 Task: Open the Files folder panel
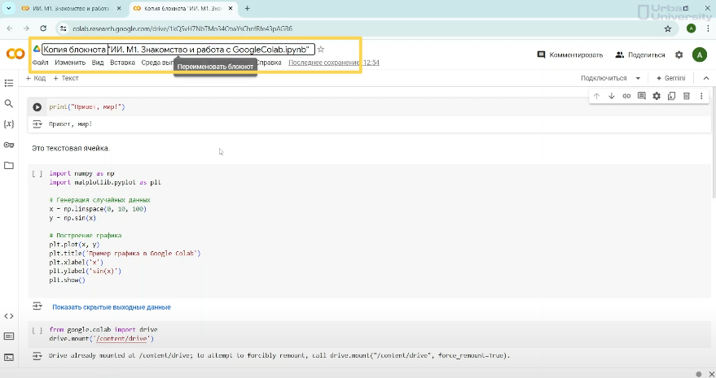point(9,166)
